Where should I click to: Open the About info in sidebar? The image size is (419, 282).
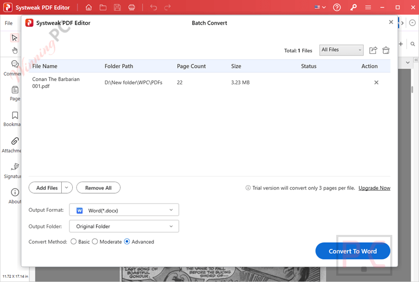(x=15, y=196)
